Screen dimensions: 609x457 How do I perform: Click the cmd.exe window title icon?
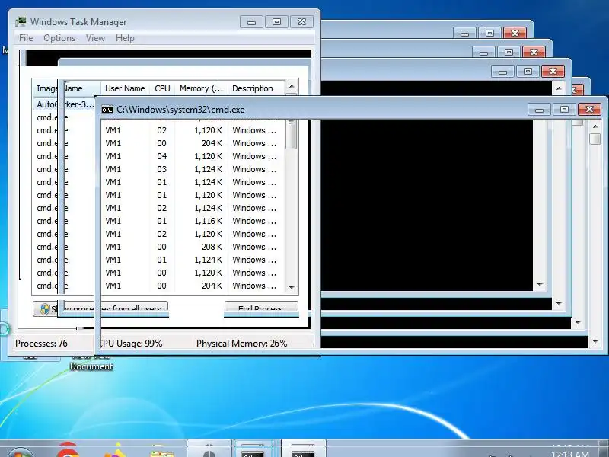coord(107,110)
